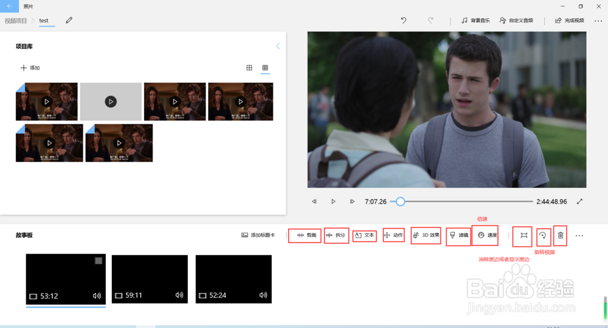608x328 pixels.
Task: Play the preview video
Action: click(x=333, y=201)
